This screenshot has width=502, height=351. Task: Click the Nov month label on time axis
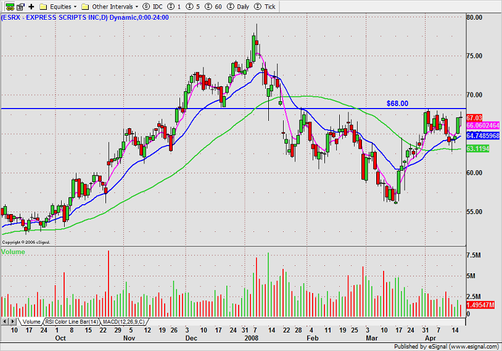pyautogui.click(x=130, y=338)
